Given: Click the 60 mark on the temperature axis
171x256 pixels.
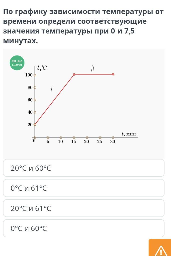Looking at the screenshot, I should (35, 100).
